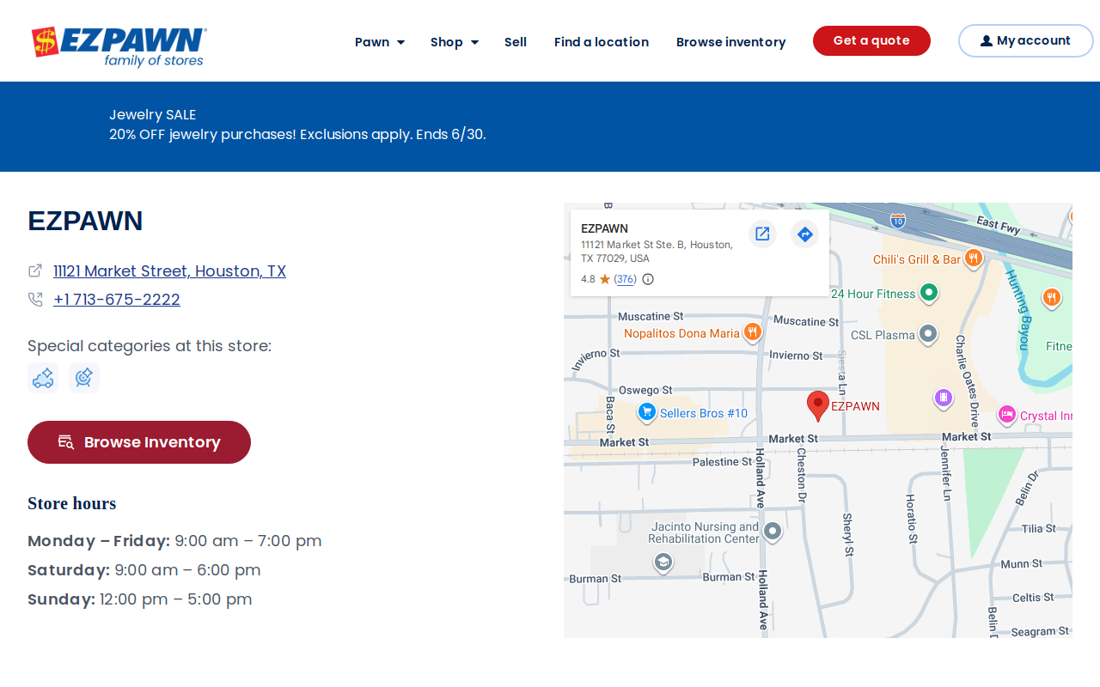The width and height of the screenshot is (1100, 687).
Task: Click the Sellers Bros #10 shopping marker
Action: 647,413
